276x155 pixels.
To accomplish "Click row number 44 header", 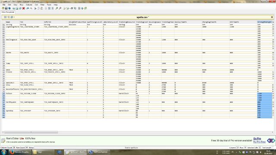I will (x=3, y=117).
